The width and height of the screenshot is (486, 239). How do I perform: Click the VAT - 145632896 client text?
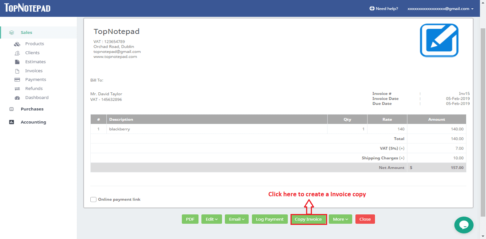point(106,99)
